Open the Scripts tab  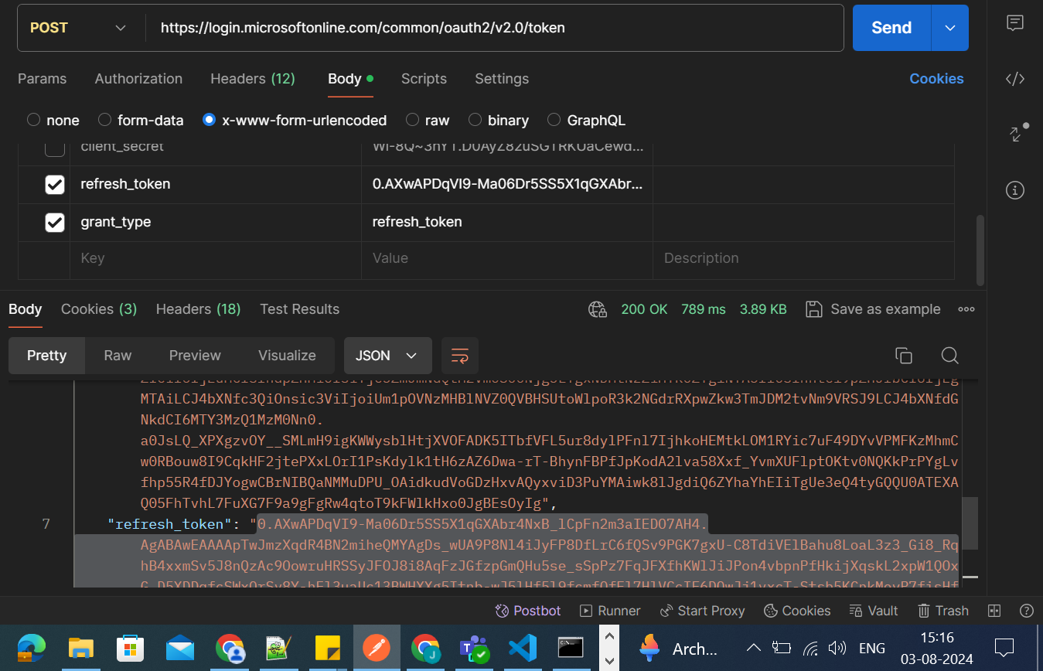coord(424,79)
